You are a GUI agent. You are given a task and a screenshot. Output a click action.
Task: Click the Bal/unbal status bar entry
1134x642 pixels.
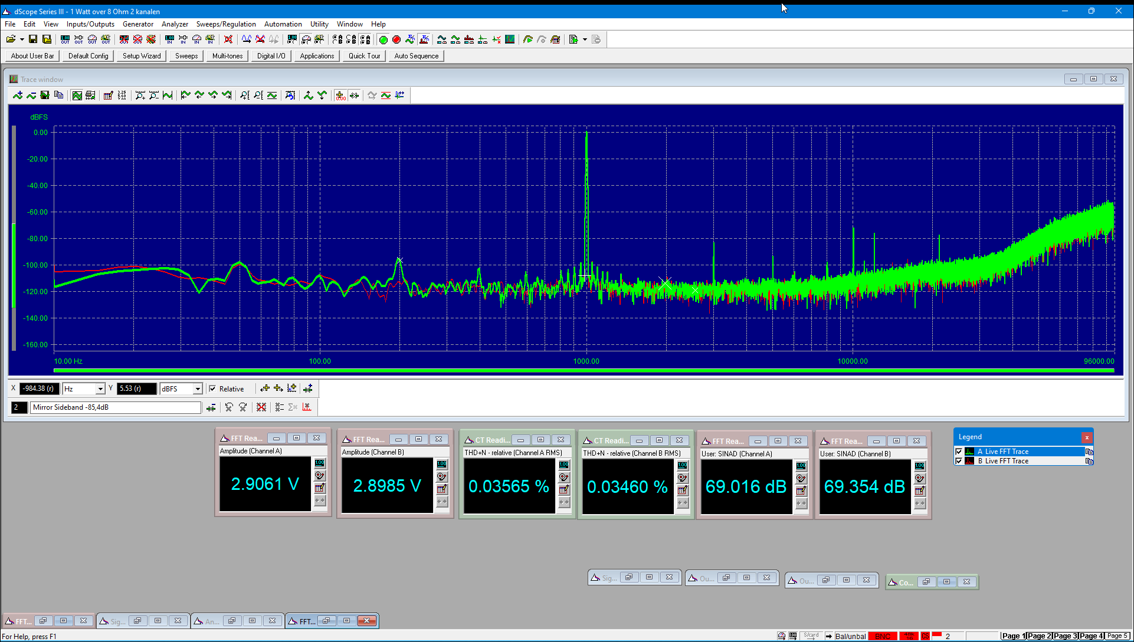click(850, 636)
